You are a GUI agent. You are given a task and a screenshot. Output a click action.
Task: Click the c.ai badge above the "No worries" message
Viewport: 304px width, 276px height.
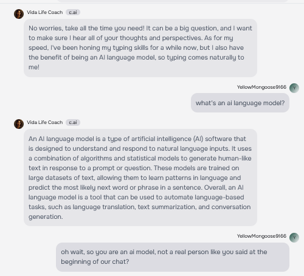click(x=73, y=12)
